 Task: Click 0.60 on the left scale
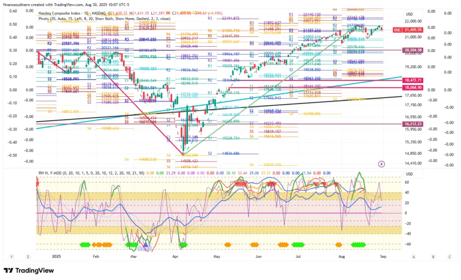point(13,11)
